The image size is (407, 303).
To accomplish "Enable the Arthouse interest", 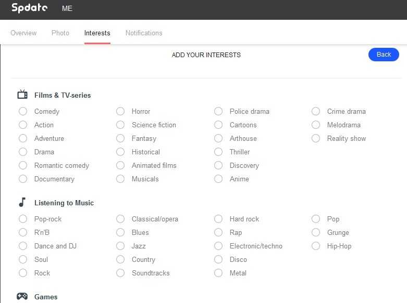I will point(218,138).
